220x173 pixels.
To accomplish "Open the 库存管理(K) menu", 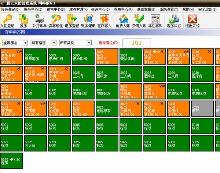I will tap(78, 10).
